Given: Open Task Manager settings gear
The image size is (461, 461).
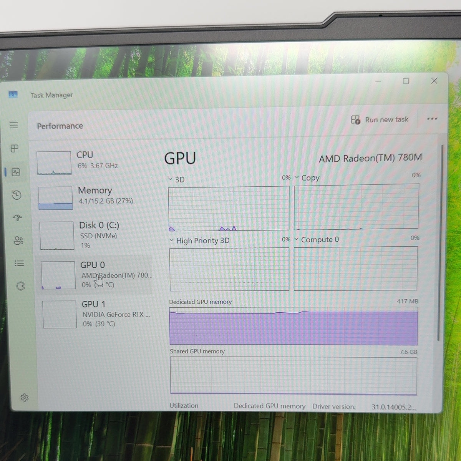Looking at the screenshot, I should pyautogui.click(x=25, y=398).
